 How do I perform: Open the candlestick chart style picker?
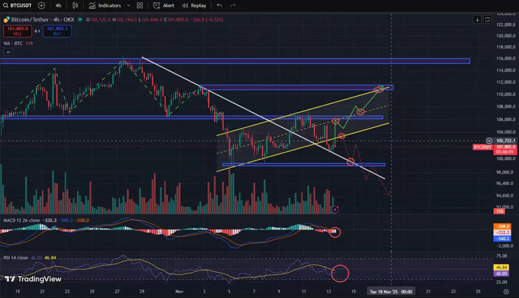[75, 6]
